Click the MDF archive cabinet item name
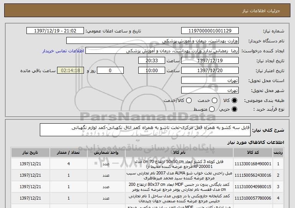 [x=179, y=187]
